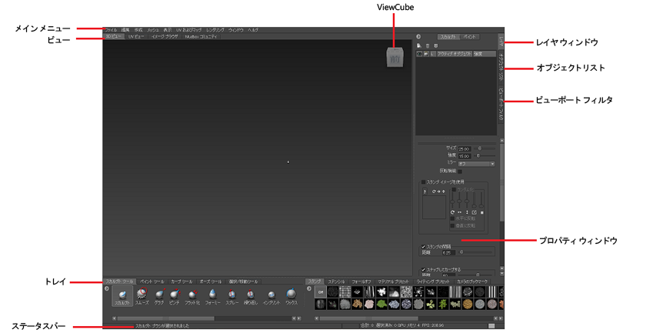Open the ミラー mirror dropdown
This screenshot has width=653, height=333.
476,164
